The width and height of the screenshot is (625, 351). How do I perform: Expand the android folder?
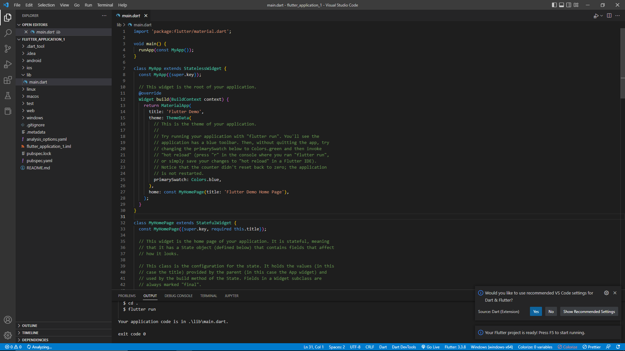[x=34, y=60]
